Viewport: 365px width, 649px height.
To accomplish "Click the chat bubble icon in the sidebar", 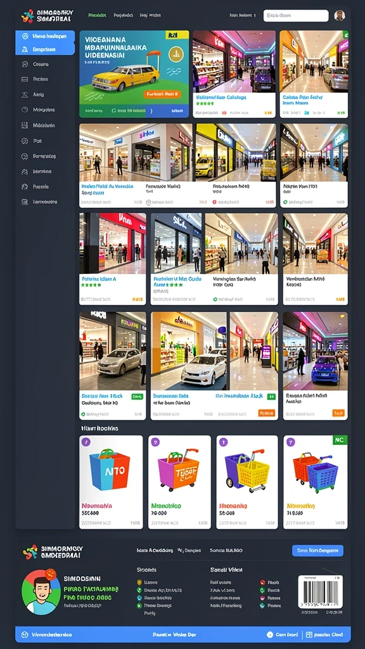I will click(x=25, y=64).
